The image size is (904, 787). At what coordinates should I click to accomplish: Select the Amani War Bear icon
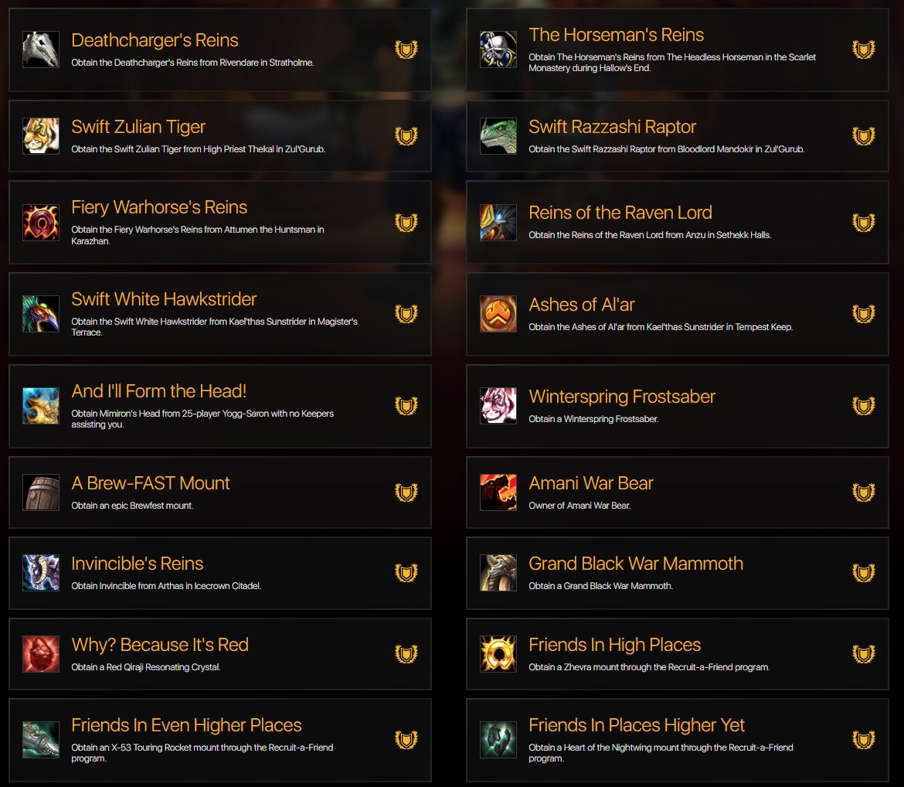498,492
